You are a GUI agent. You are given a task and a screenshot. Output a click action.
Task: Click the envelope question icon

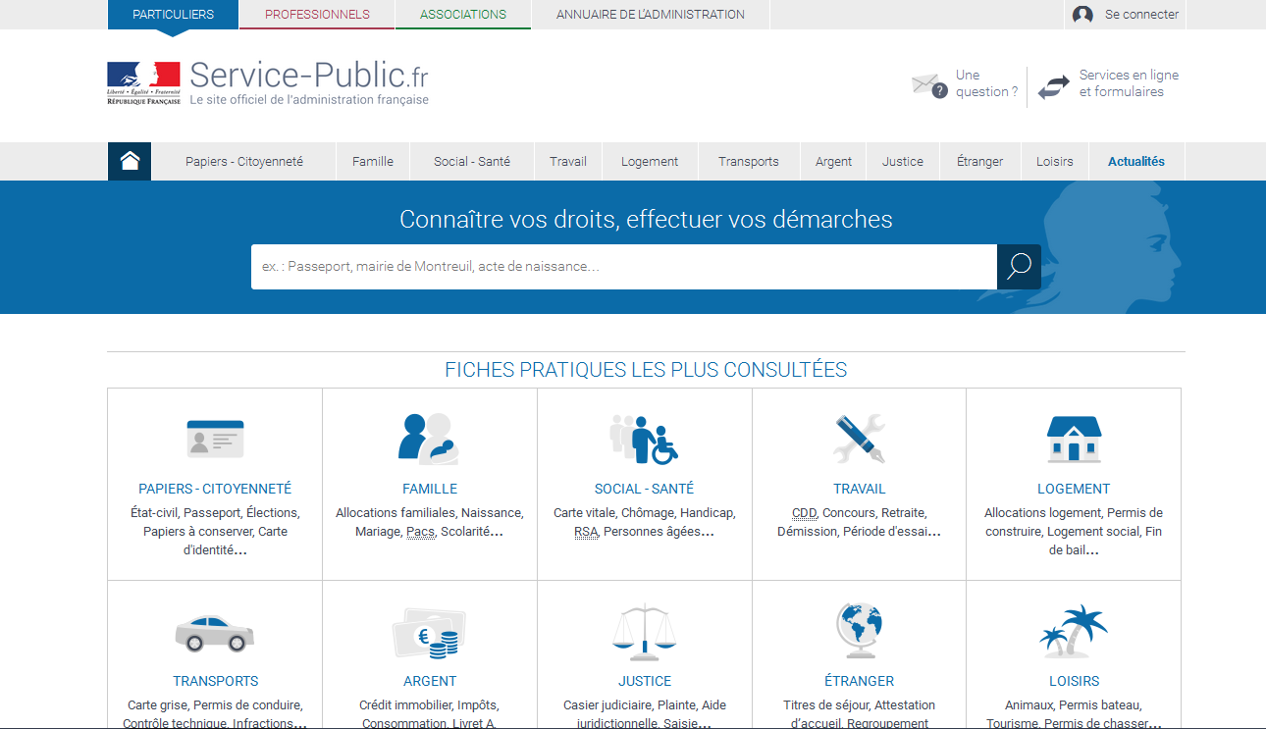point(928,85)
